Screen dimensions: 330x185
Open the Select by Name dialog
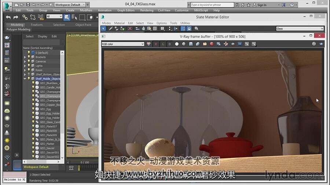74,17
